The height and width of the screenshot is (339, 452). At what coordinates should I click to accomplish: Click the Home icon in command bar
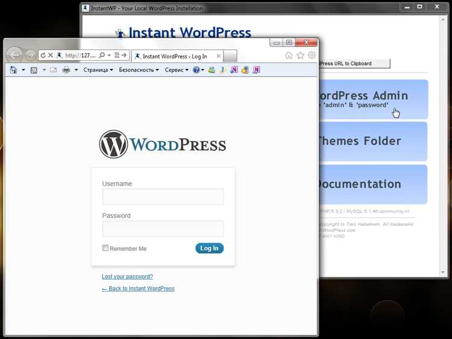click(13, 70)
